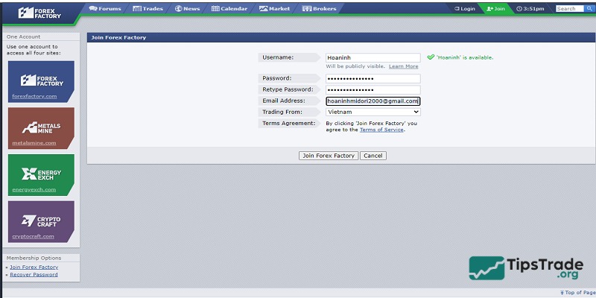Image resolution: width=596 pixels, height=298 pixels.
Task: Open the Forums tab
Action: coord(104,9)
